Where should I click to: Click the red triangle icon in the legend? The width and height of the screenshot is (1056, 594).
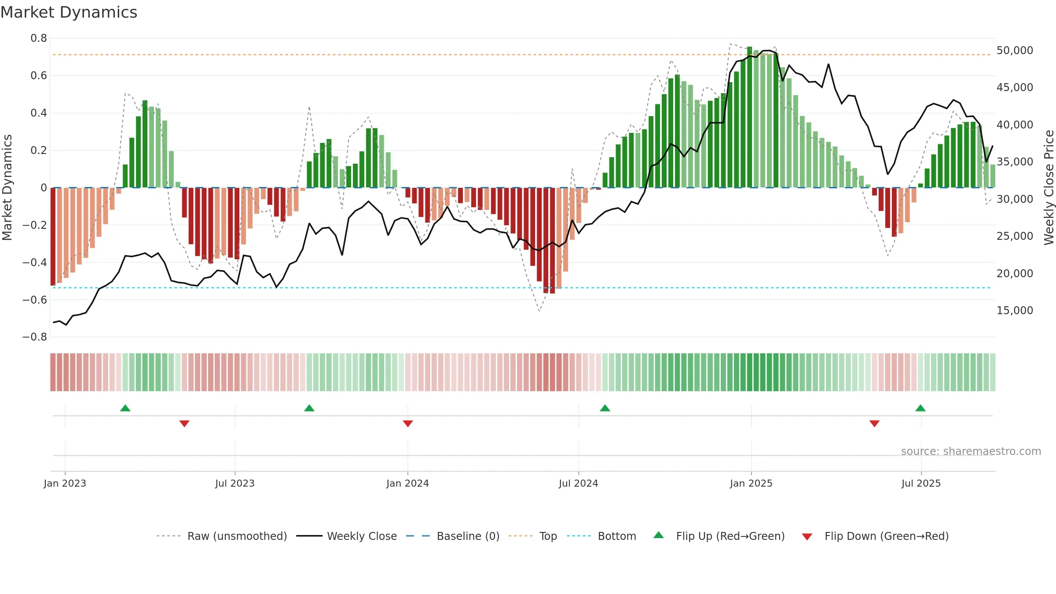(807, 537)
